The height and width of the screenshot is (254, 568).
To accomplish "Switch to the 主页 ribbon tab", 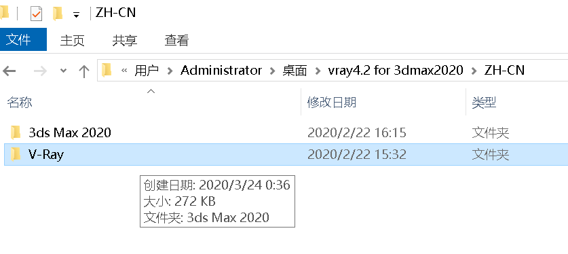I will (x=72, y=40).
